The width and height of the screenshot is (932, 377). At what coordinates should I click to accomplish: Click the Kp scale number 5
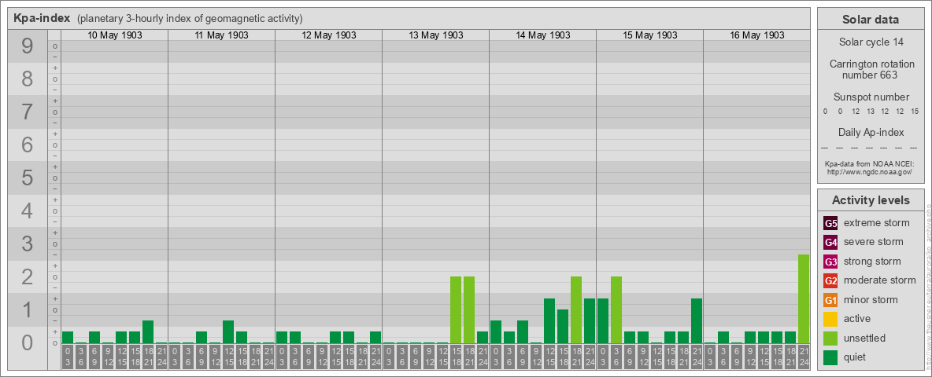(x=27, y=178)
